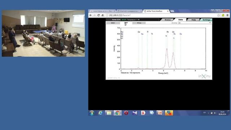Viewport: 231px width, 130px height.
Task: Click the conference room video thumbnail
Action: pos(43,33)
